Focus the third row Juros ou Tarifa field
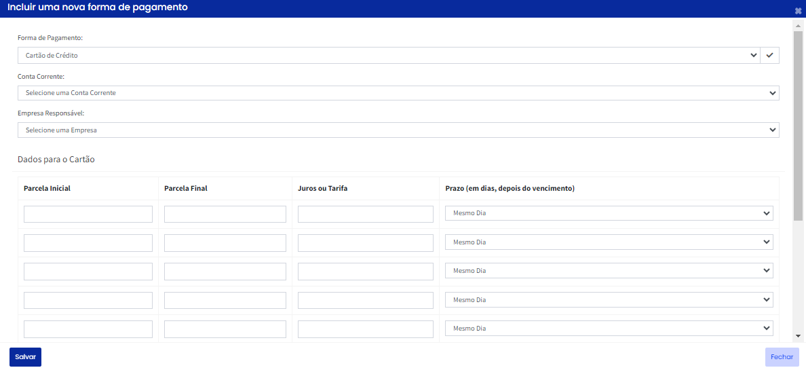Screen dimensions: 806x370 [x=366, y=272]
